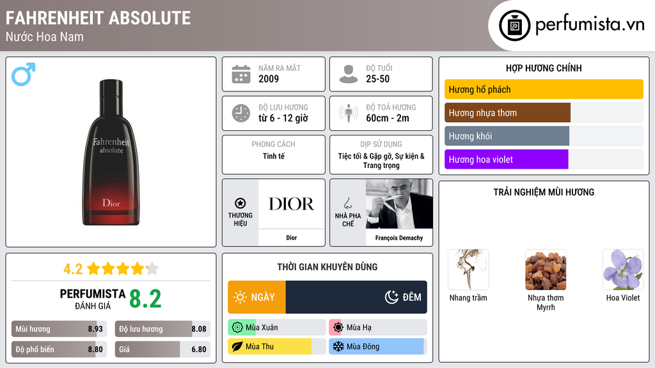Viewport: 655px width, 368px height.
Task: Click the Tinh tế style value
Action: click(274, 156)
